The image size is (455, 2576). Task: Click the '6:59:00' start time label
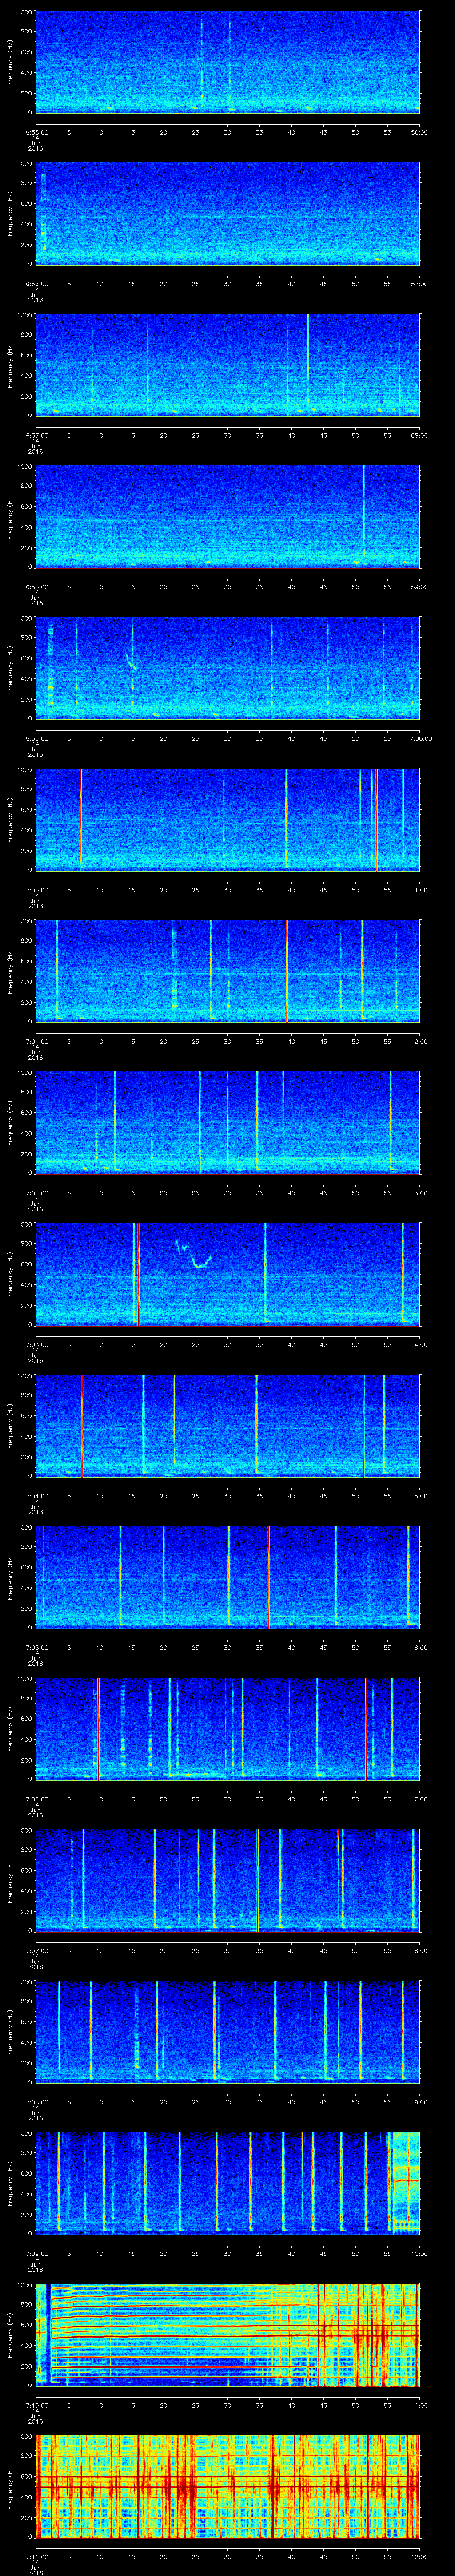pyautogui.click(x=36, y=738)
